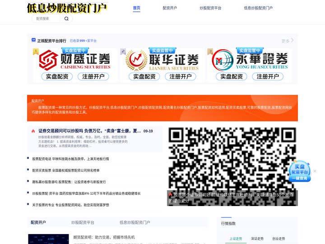This screenshot has height=244, width=325.
Task: Open headline 证券交易顾问可以炒股吗 article
Action: coord(89,131)
